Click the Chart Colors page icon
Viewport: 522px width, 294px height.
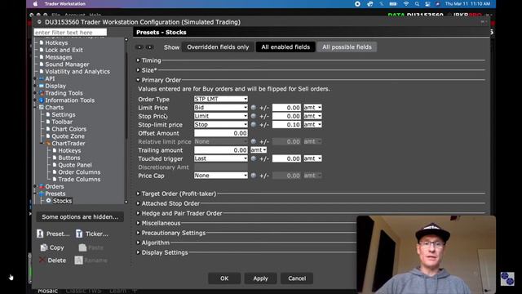[x=48, y=129]
